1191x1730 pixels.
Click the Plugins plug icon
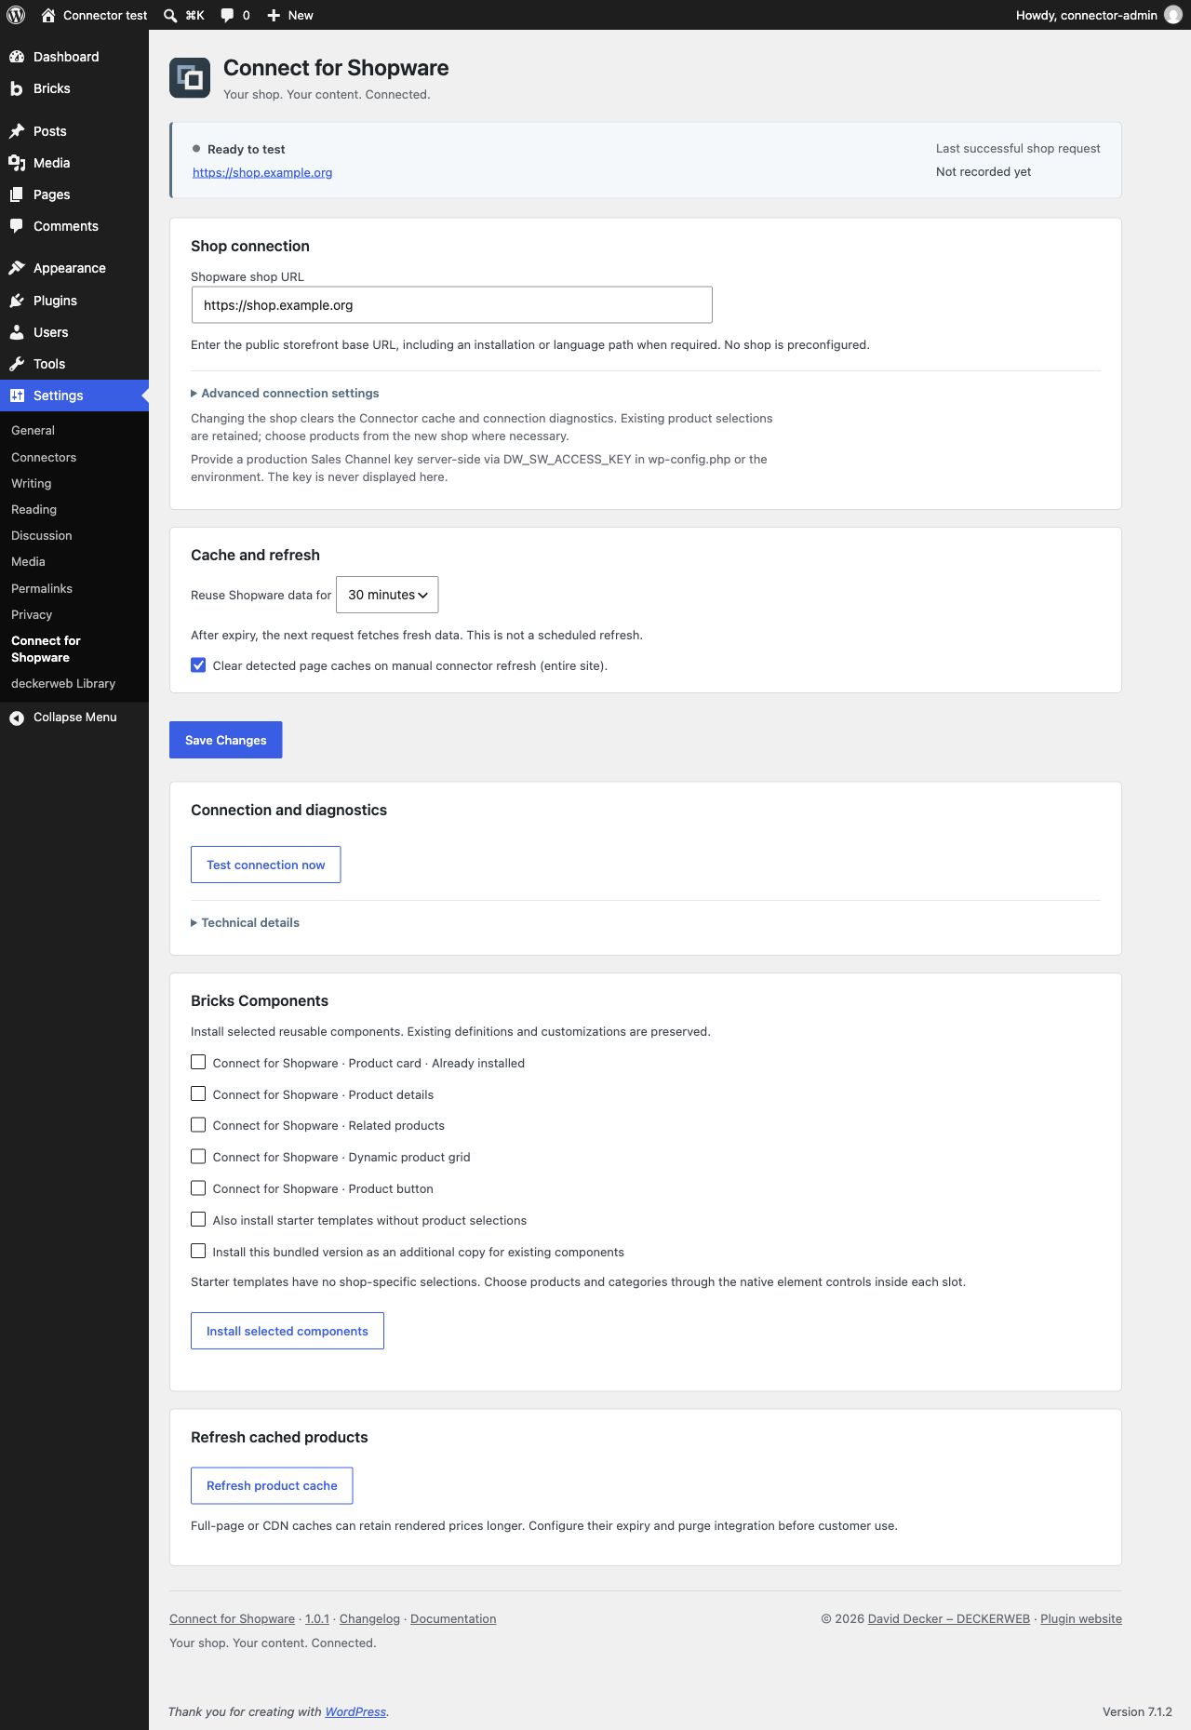pyautogui.click(x=17, y=301)
